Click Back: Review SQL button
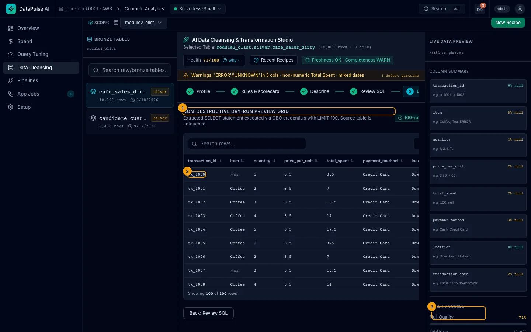This screenshot has width=531, height=332. point(208,313)
